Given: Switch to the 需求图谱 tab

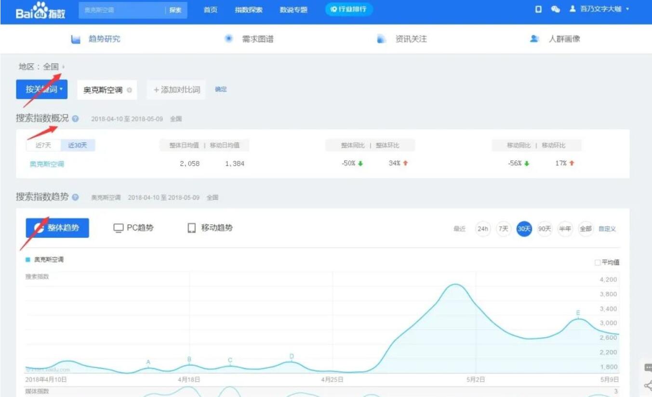Looking at the screenshot, I should coord(250,39).
